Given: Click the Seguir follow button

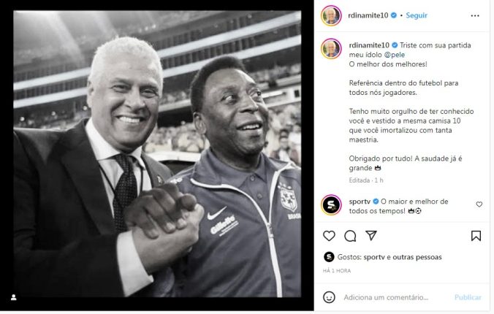Looking at the screenshot, I should (417, 15).
